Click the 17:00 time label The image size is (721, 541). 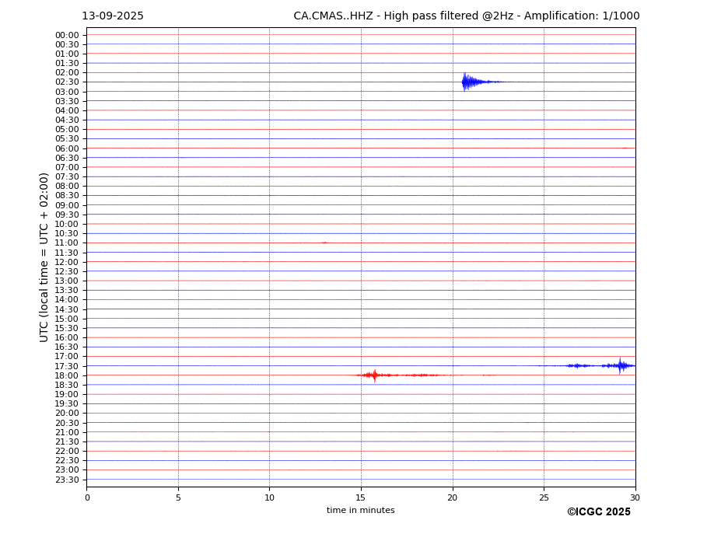click(67, 357)
